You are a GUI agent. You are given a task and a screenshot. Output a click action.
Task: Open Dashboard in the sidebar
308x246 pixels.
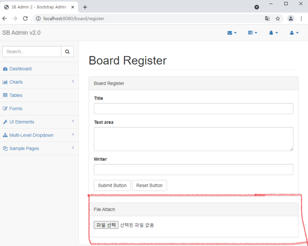pos(39,69)
